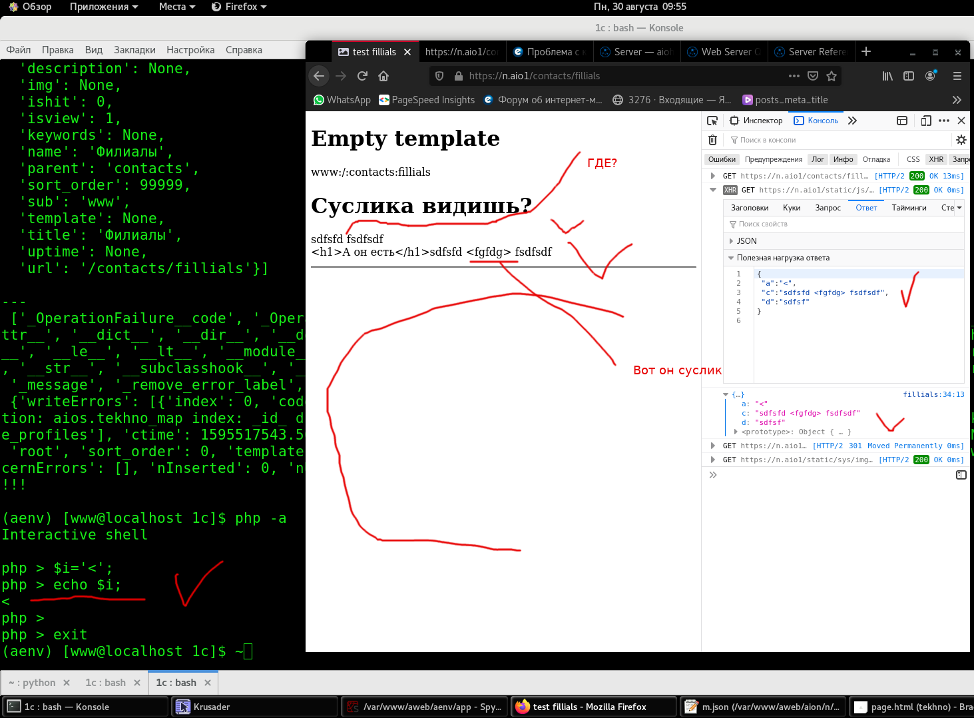Screen dimensions: 974x718
Task: Close the test fillials tab
Action: point(407,52)
